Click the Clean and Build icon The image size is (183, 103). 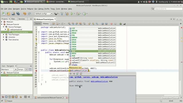(x=67, y=14)
